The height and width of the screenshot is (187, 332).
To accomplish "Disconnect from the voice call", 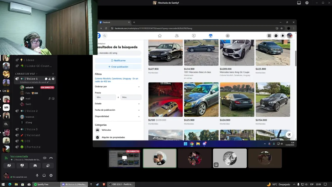I will coord(51,158).
